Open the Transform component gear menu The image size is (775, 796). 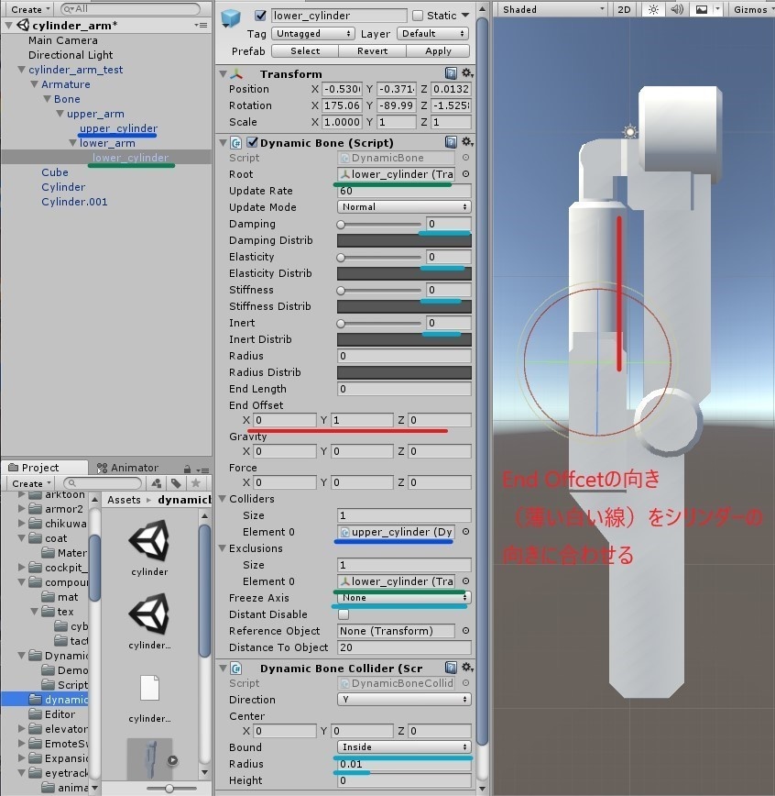click(x=465, y=73)
